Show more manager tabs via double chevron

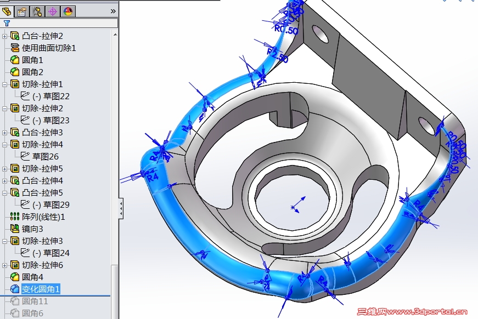click(113, 12)
